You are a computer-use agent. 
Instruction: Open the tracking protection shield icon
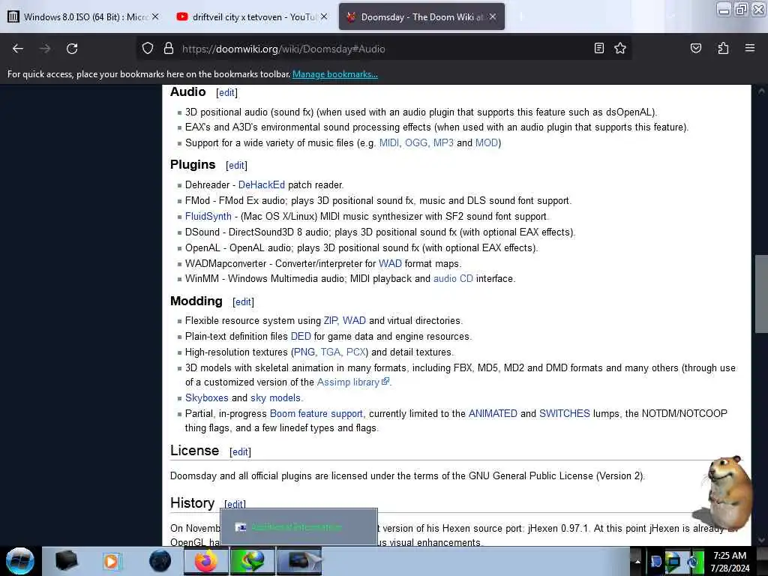coord(148,49)
